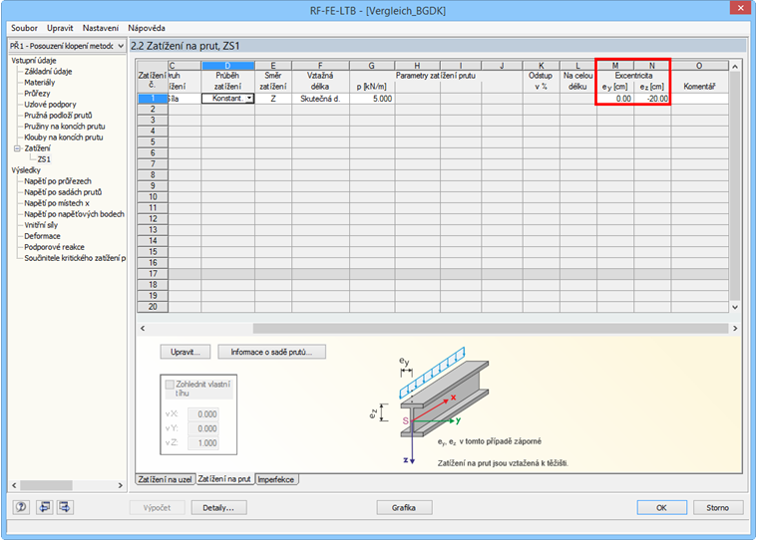Select Součinitele kritického zatížení item
Viewport: 758px width, 540px height.
click(75, 258)
